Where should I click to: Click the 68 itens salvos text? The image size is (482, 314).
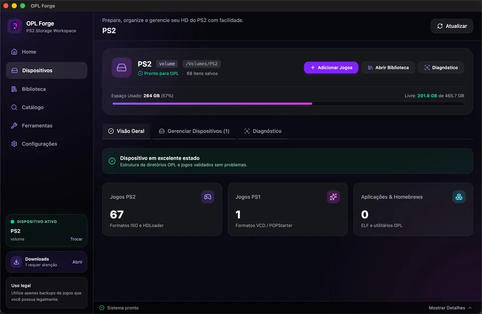click(x=202, y=73)
